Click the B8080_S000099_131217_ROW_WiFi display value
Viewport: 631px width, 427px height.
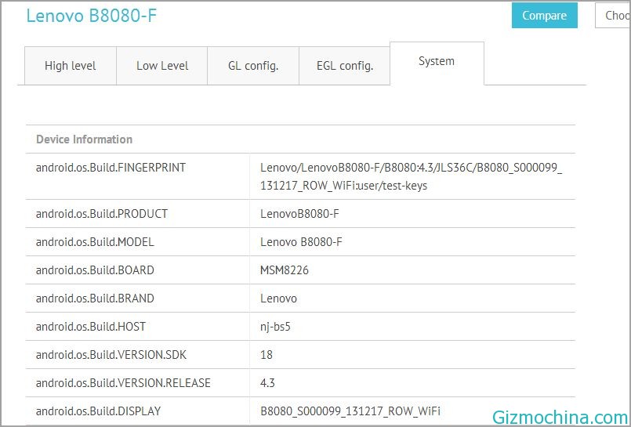350,411
